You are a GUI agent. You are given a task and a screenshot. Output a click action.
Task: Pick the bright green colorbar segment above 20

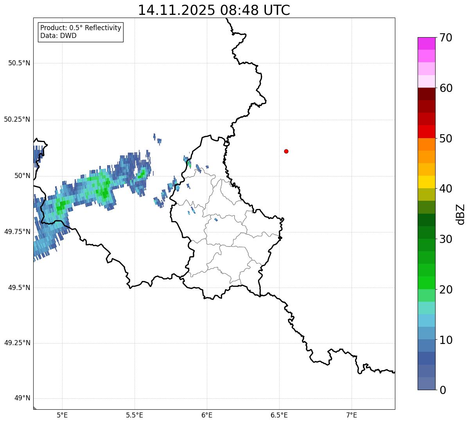[426, 283]
